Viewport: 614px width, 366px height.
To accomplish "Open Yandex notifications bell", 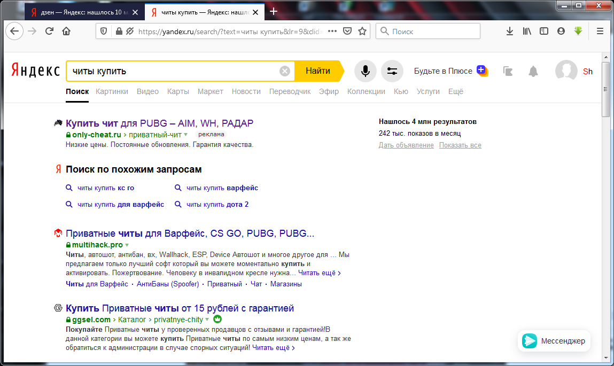I will pyautogui.click(x=533, y=71).
